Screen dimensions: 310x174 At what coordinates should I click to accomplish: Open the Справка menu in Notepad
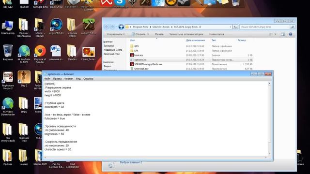click(88, 78)
